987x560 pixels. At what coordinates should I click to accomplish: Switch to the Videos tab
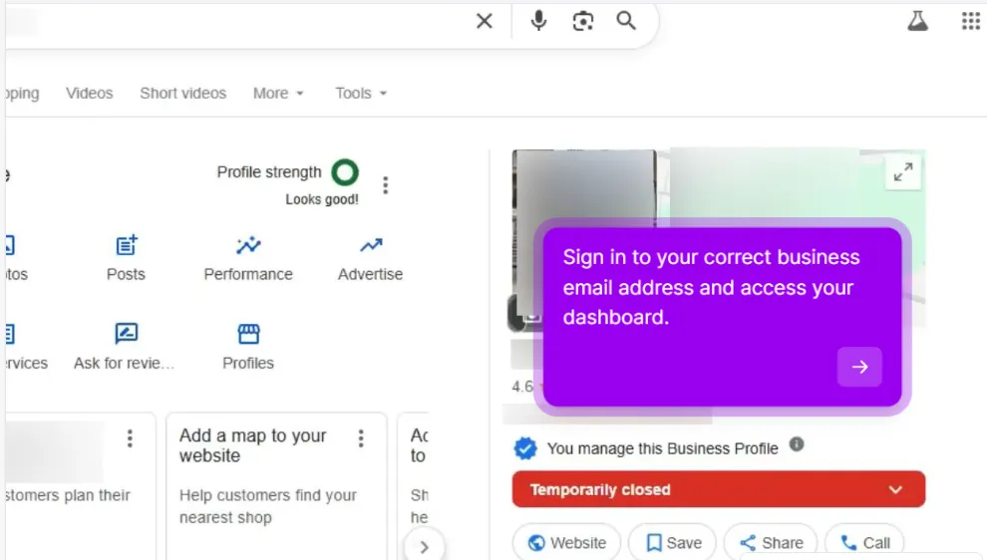[x=90, y=93]
